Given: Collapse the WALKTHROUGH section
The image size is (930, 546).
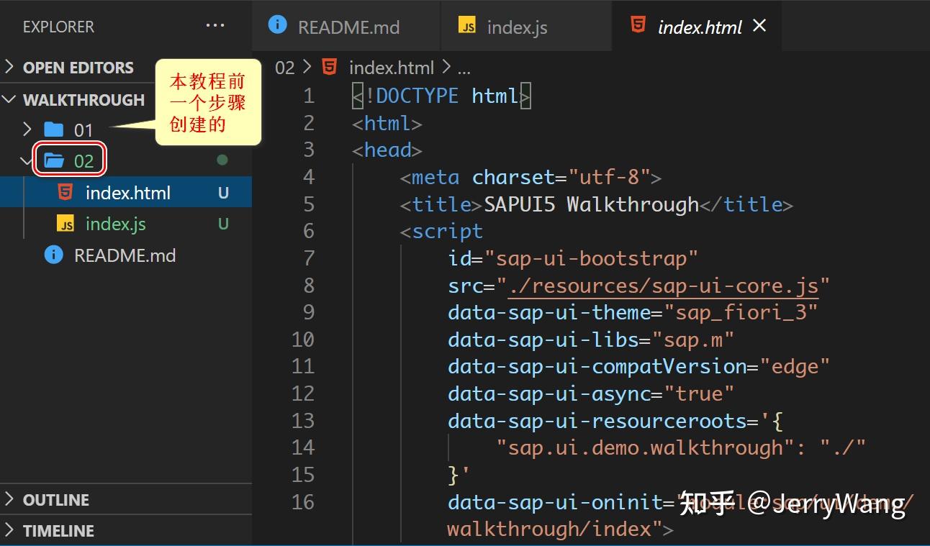Looking at the screenshot, I should coord(9,100).
